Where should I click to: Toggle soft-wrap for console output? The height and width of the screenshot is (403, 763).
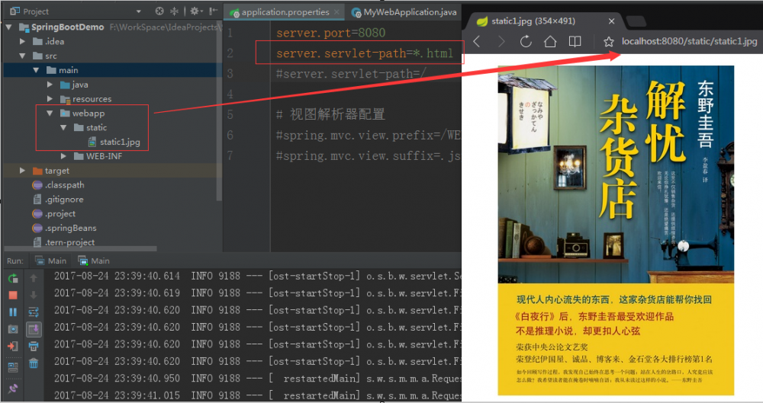(34, 312)
